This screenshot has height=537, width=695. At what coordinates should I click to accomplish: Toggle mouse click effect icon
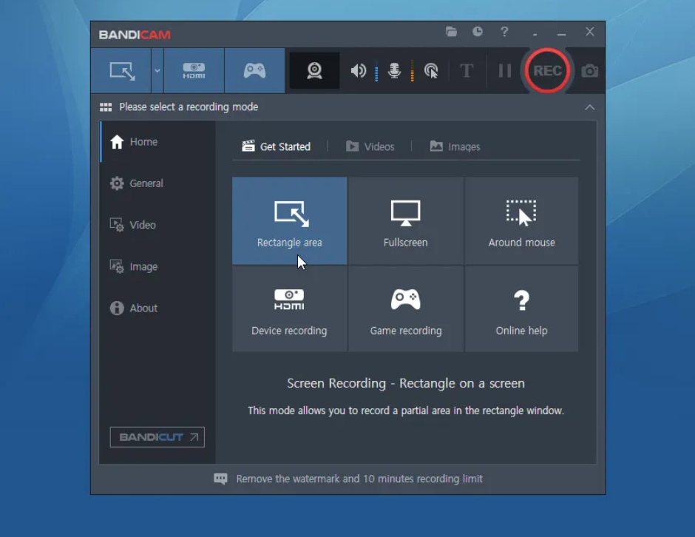431,71
